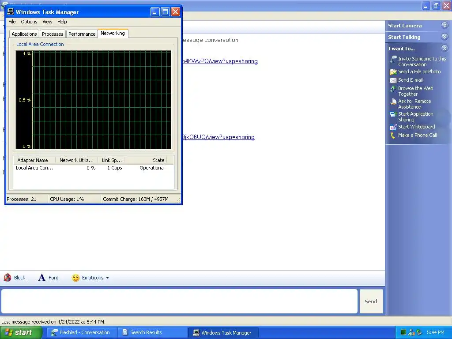The width and height of the screenshot is (452, 339).
Task: Click the Ask for Remote Assistance icon
Action: coord(393,102)
